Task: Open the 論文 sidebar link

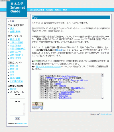Action: 12,28
